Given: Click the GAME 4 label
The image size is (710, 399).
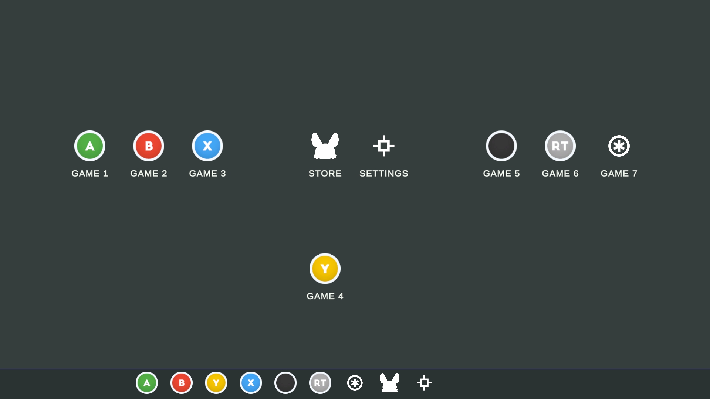Looking at the screenshot, I should pyautogui.click(x=325, y=296).
